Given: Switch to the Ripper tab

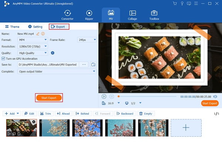Looking at the screenshot, I should tap(89, 15).
